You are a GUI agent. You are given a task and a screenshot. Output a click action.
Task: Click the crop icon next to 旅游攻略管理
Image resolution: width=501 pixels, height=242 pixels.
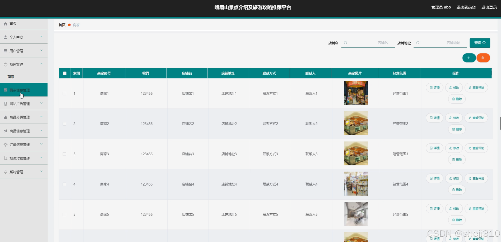tap(5, 158)
